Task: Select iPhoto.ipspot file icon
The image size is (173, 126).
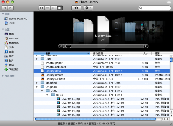Action: coord(42,63)
